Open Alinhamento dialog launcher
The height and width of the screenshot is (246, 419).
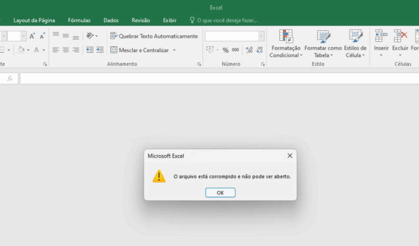click(199, 64)
